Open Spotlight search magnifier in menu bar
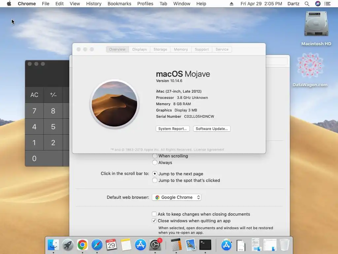Viewport: 338px width, 254px height. 307,4
